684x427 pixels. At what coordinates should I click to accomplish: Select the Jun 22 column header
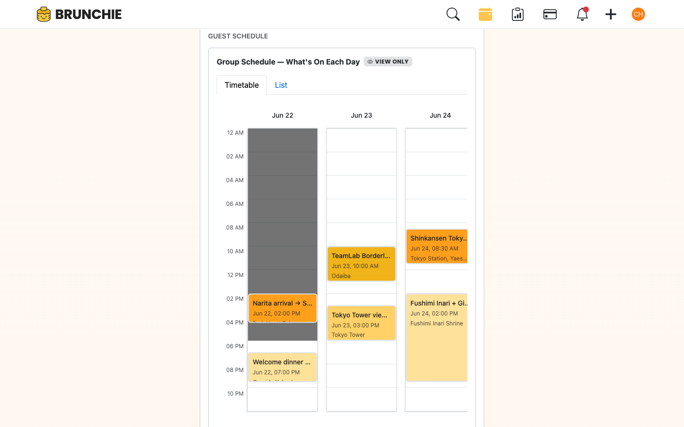[x=283, y=115]
